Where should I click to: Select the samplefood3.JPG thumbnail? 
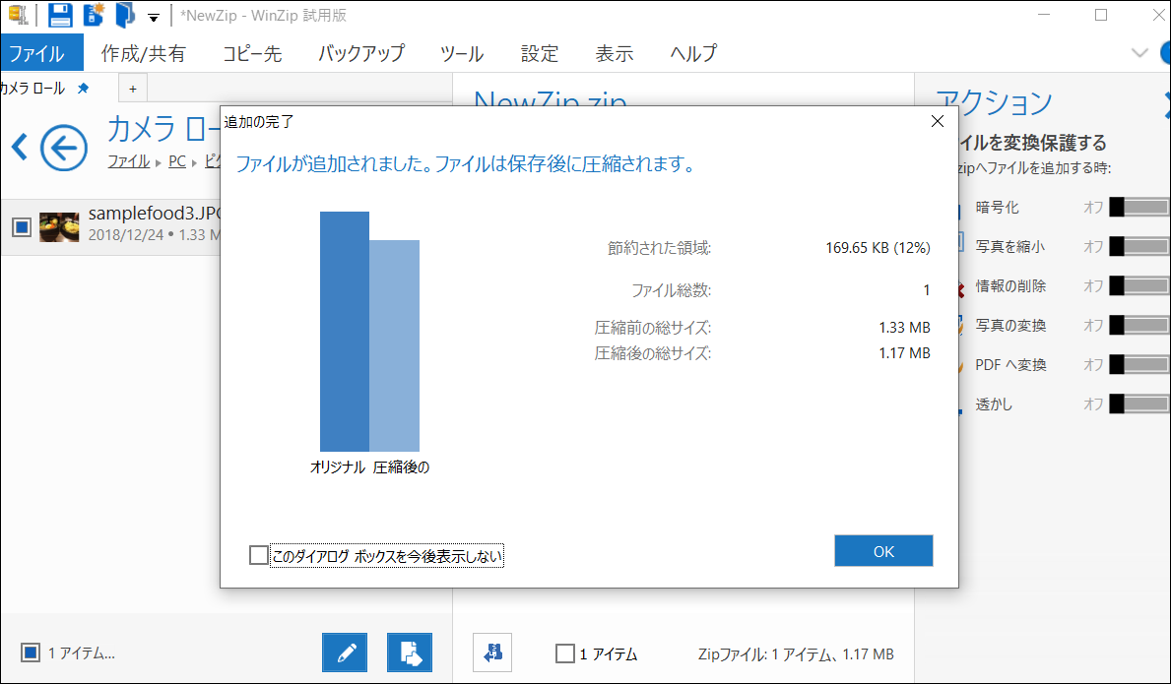coord(59,226)
